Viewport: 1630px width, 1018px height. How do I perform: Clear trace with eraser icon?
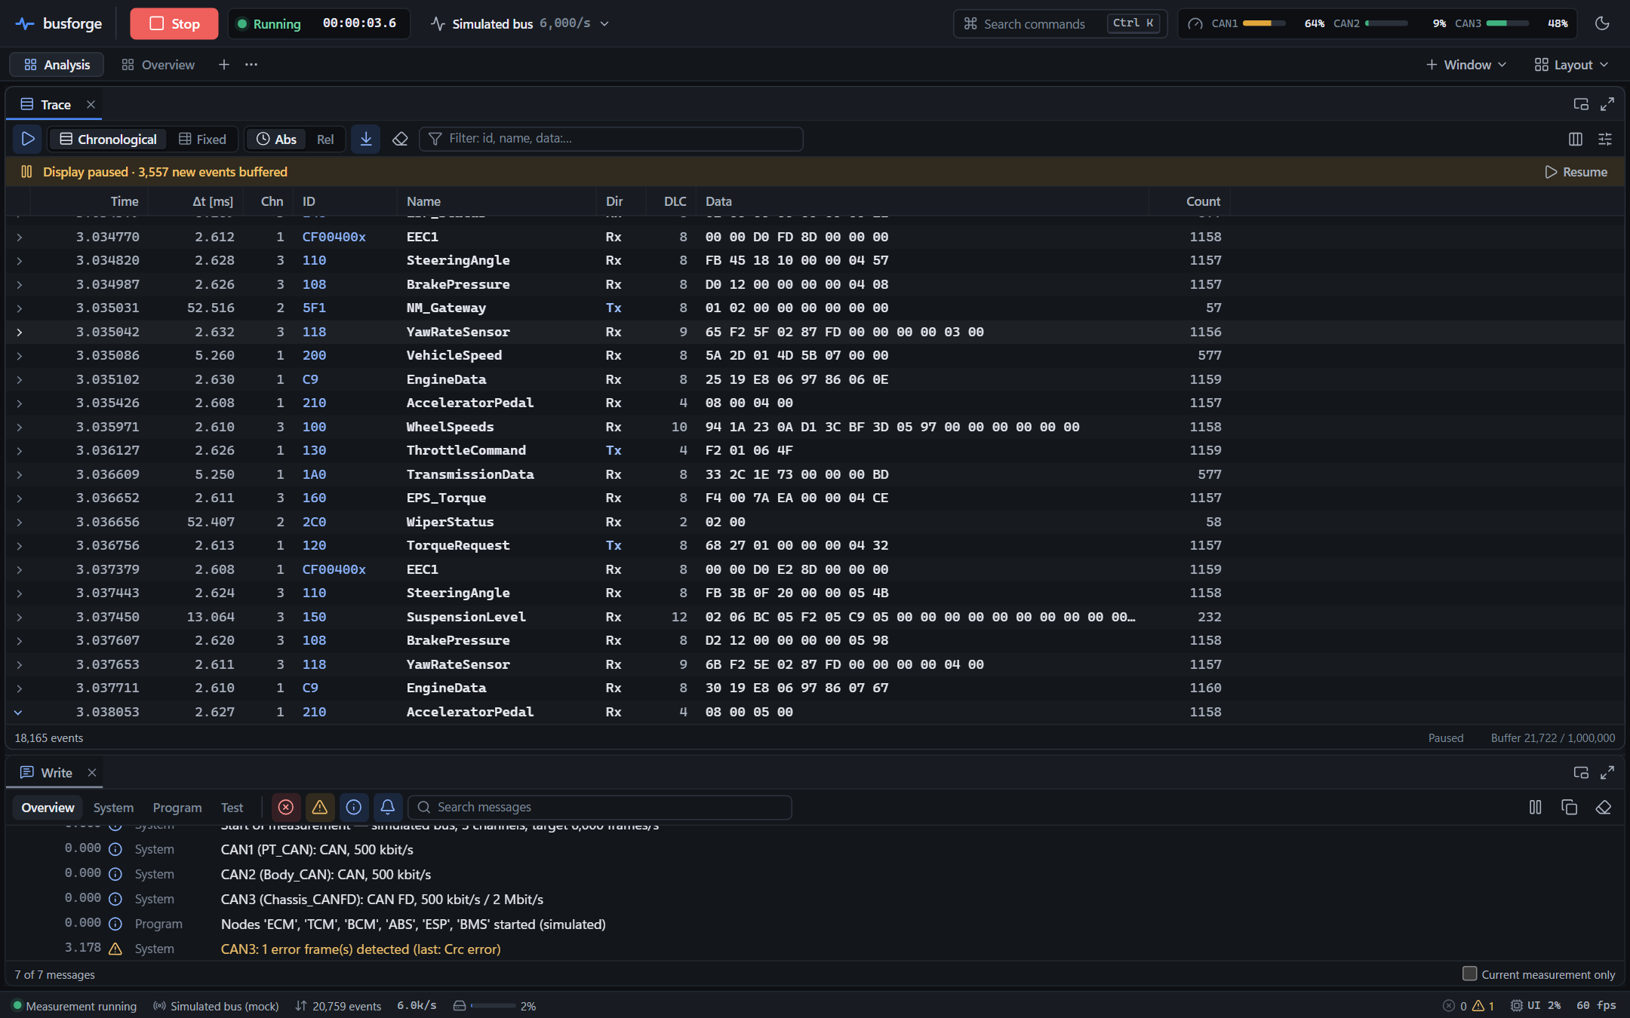400,139
